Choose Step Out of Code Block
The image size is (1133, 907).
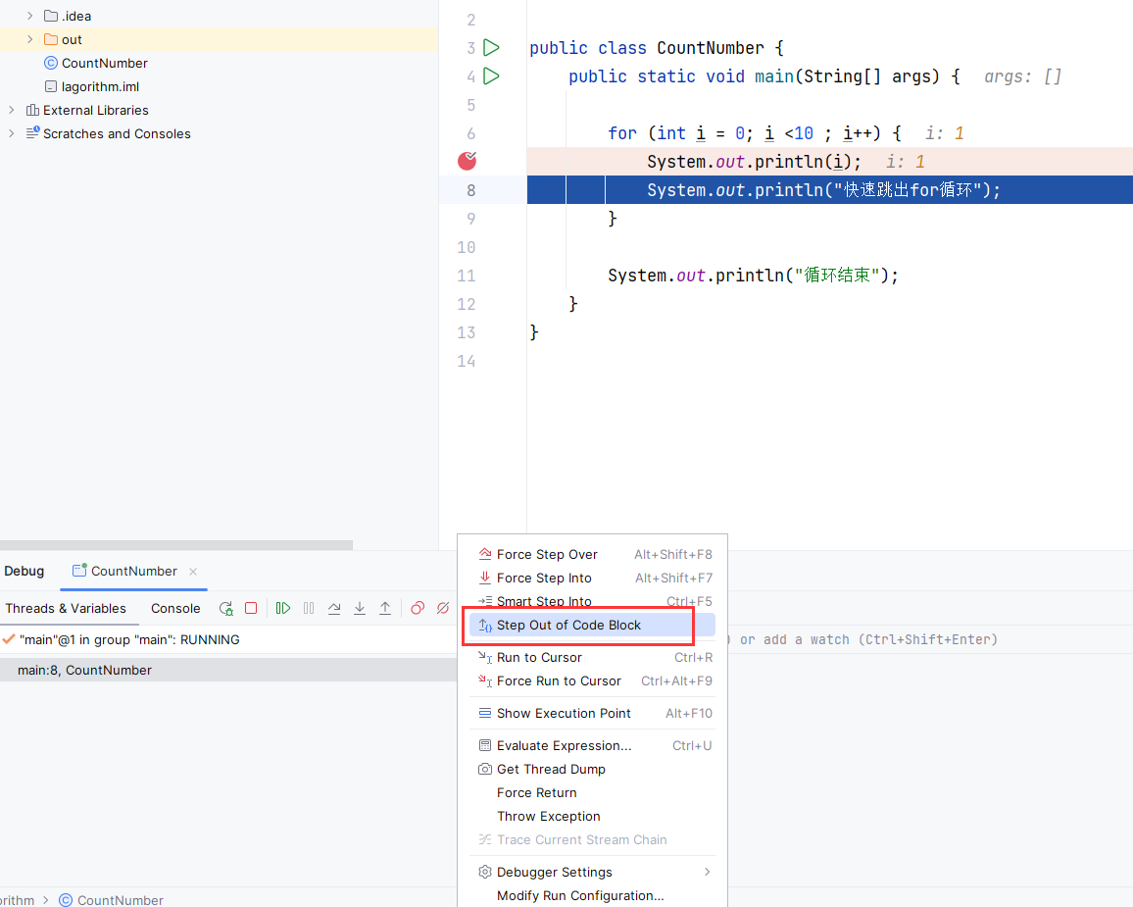pos(568,625)
